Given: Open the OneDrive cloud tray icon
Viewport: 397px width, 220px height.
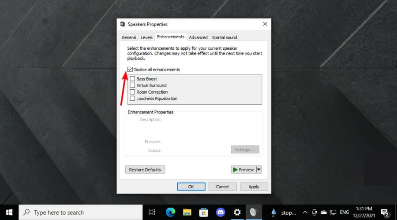Looking at the screenshot, I should pos(324,213).
